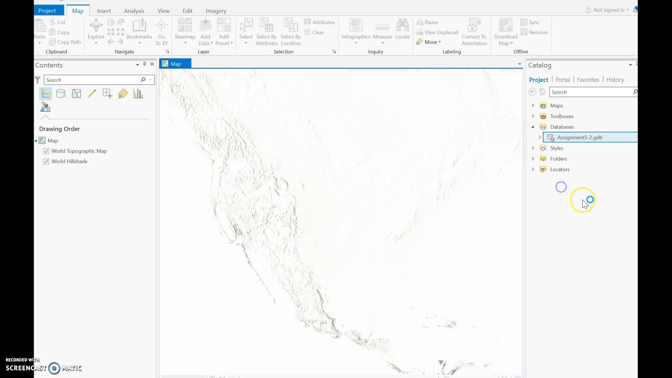Switch Contents to List By Selection

77,93
